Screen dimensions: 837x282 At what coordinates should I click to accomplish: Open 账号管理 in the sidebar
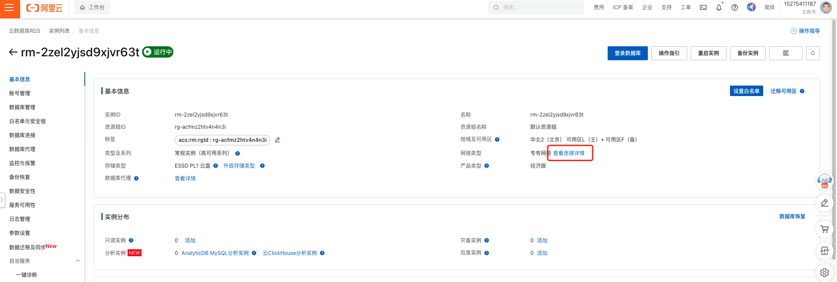click(20, 93)
